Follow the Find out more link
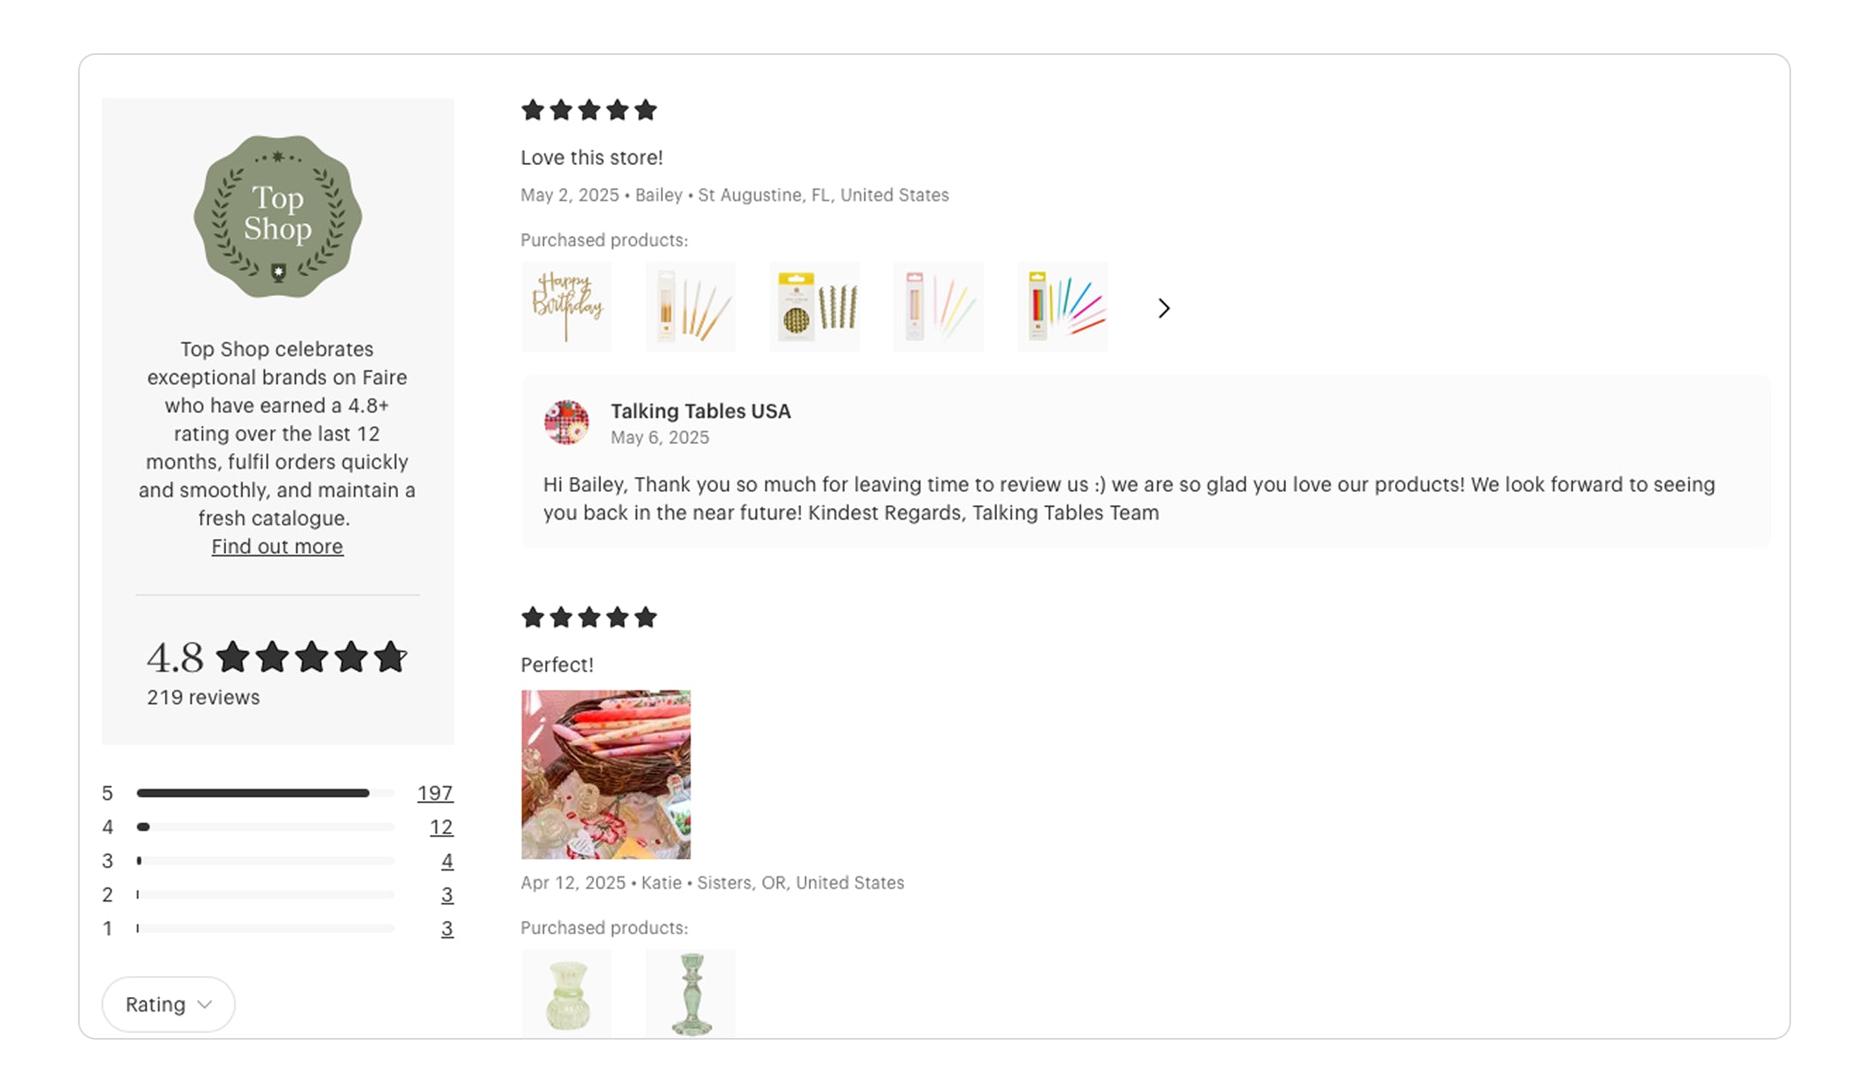The width and height of the screenshot is (1870, 1092). [277, 547]
